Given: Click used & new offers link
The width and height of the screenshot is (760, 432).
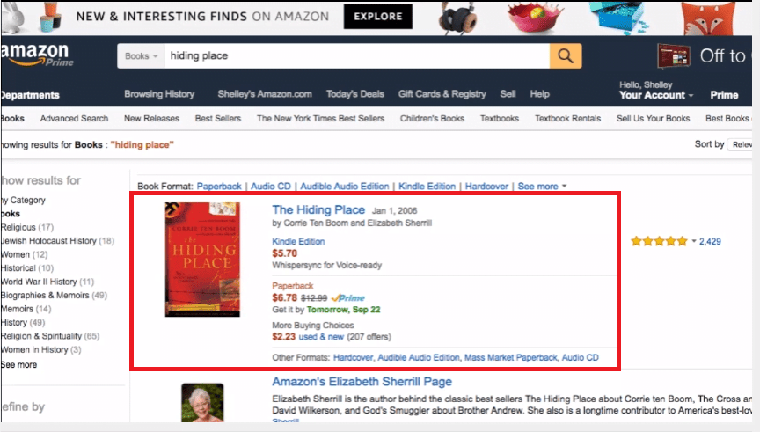Looking at the screenshot, I should (x=321, y=336).
